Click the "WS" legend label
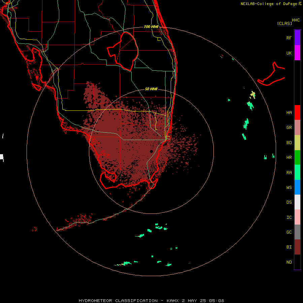Viewport: 303px width, 303px height. coord(289,187)
